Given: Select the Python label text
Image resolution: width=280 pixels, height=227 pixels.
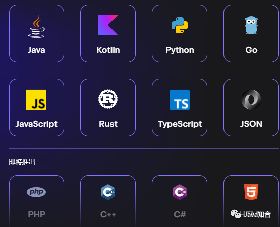Looking at the screenshot, I should click(180, 50).
